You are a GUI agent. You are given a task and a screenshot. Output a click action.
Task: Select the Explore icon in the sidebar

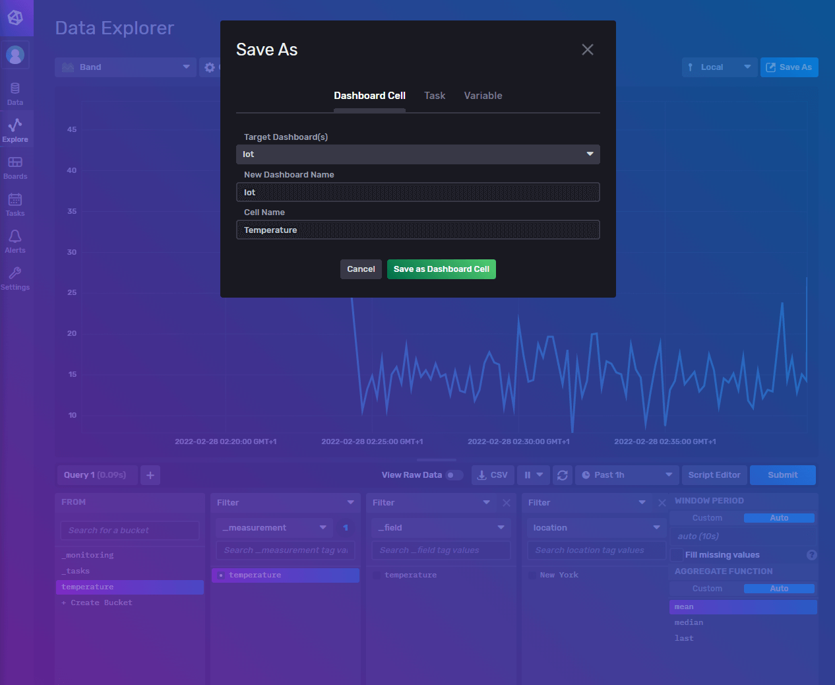15,129
